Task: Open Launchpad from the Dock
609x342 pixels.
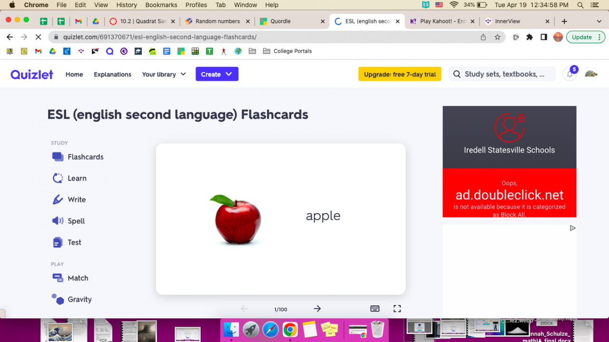Action: [x=251, y=329]
